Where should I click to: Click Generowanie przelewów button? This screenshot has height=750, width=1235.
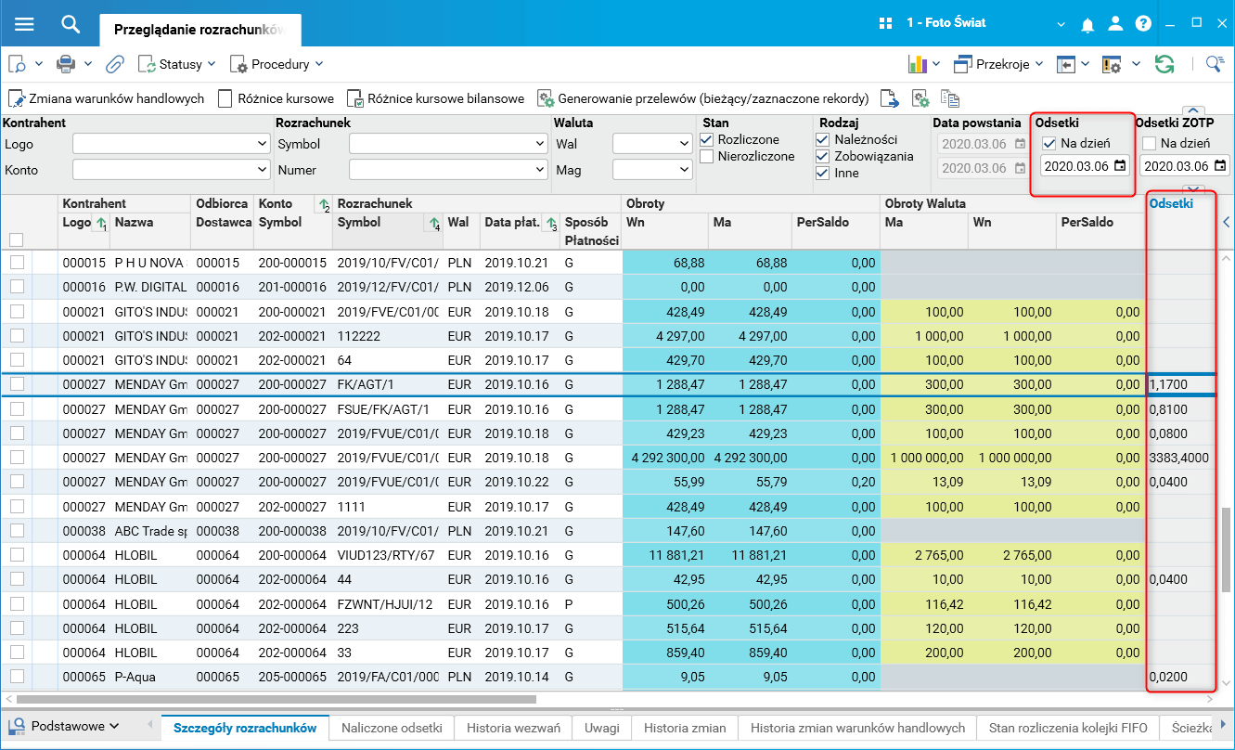tap(703, 98)
